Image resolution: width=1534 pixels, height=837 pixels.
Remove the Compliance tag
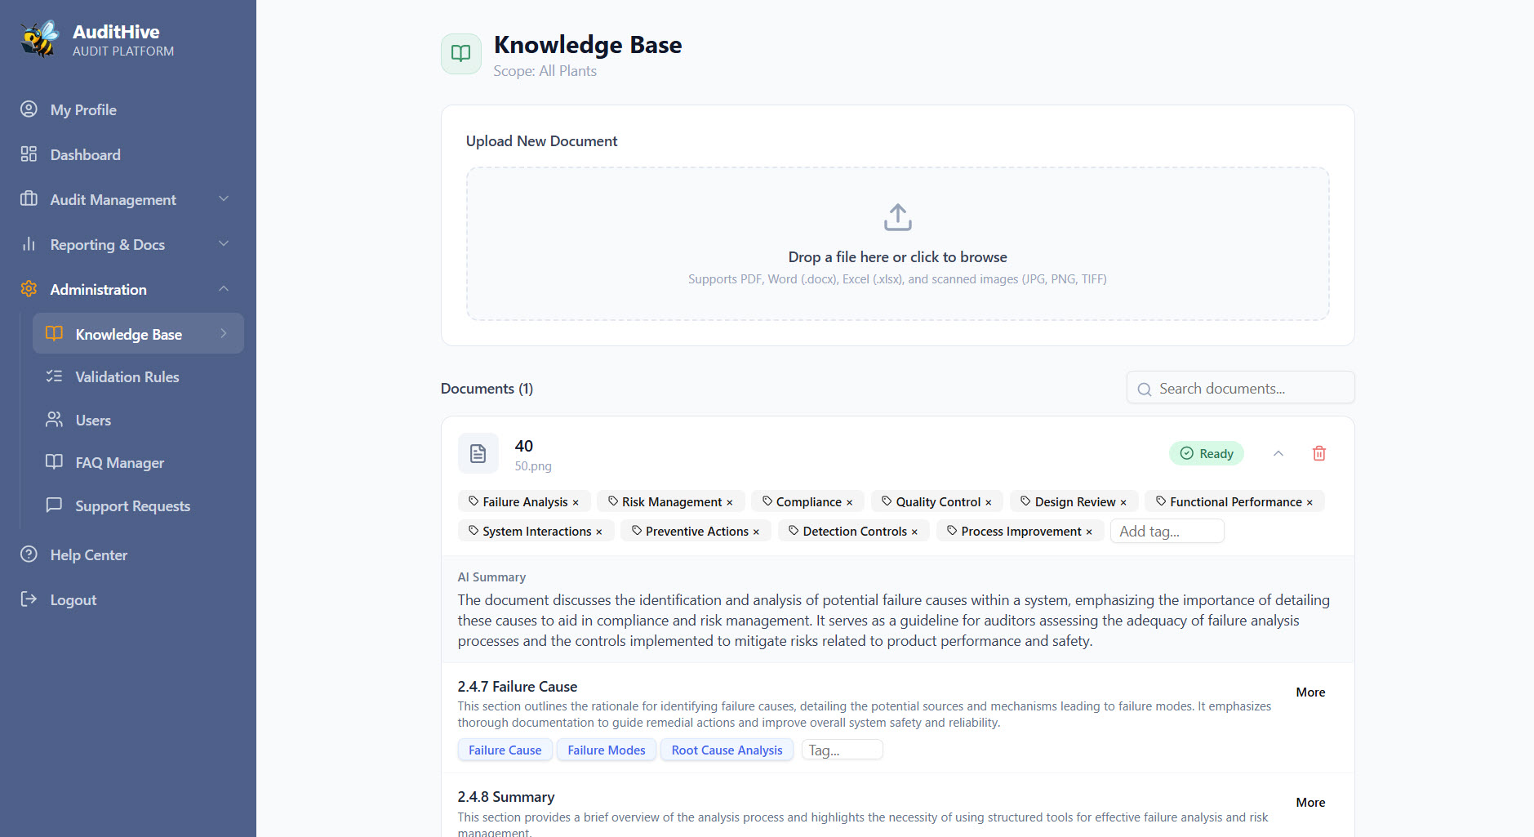click(849, 503)
